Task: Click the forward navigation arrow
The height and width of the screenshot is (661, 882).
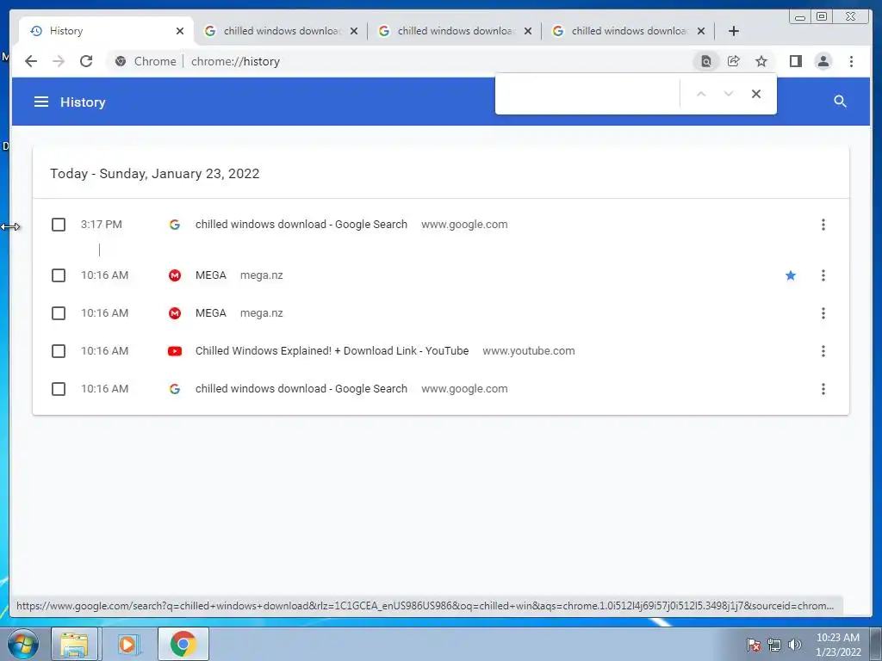Action: [x=59, y=61]
